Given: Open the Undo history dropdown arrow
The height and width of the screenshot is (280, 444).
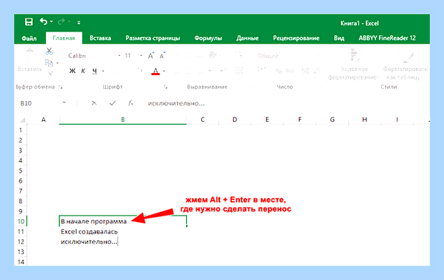Looking at the screenshot, I should (x=52, y=21).
